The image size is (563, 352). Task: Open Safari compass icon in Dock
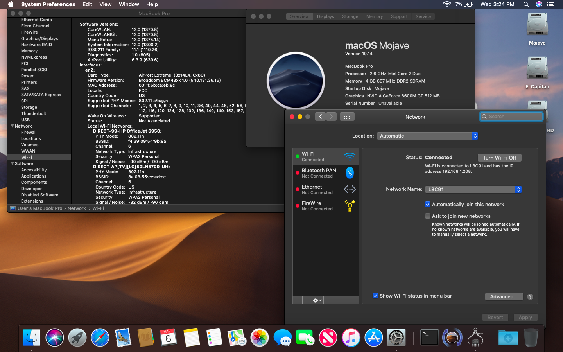(x=100, y=338)
